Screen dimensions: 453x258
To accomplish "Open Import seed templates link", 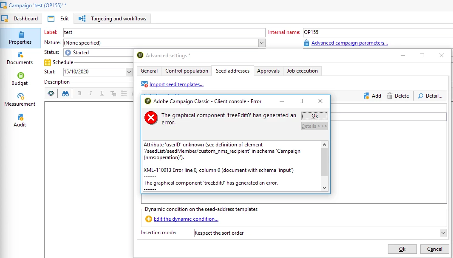I will (x=176, y=84).
